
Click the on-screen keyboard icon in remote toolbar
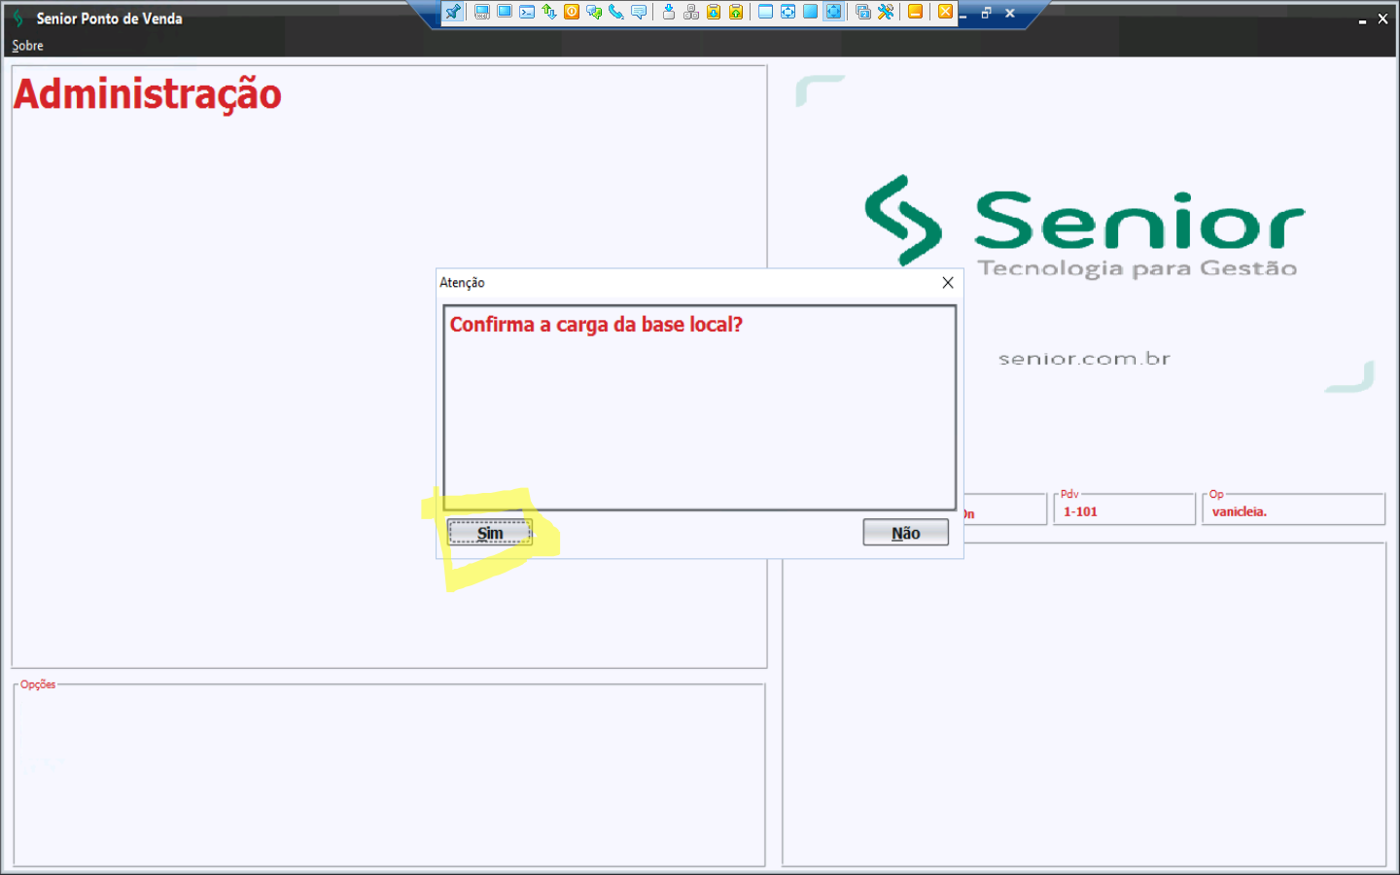click(481, 12)
